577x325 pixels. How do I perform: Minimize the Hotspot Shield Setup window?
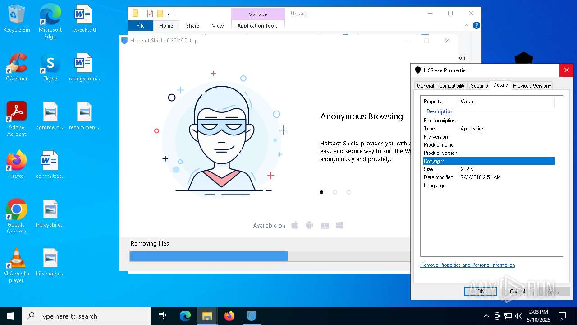pyautogui.click(x=406, y=41)
